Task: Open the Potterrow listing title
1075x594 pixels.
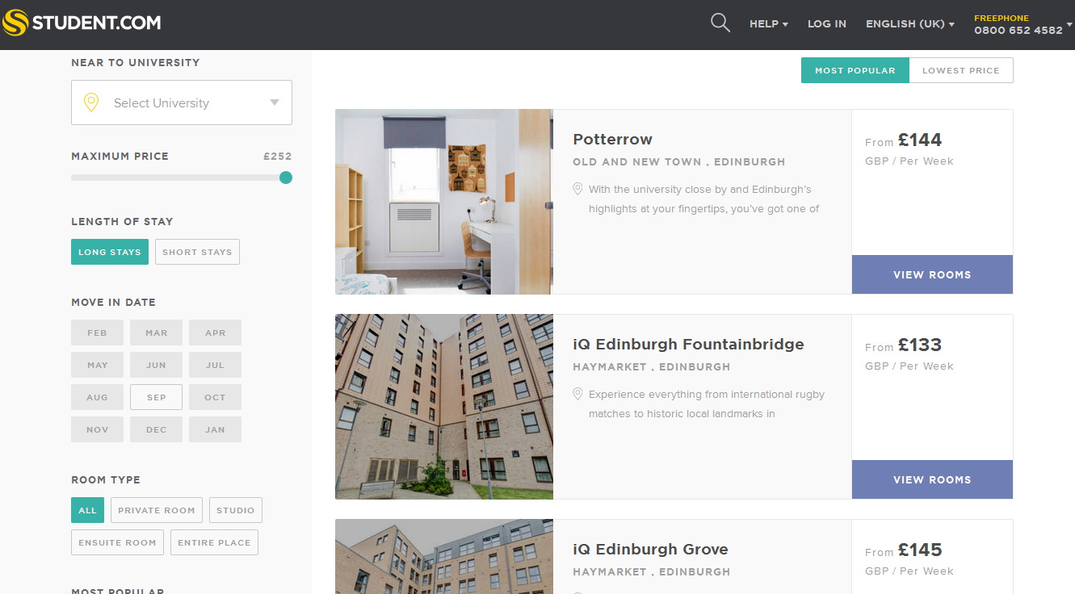Action: coord(612,139)
